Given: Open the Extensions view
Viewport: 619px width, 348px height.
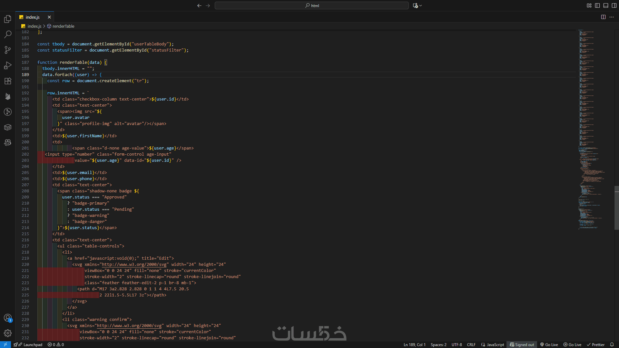Looking at the screenshot, I should coord(8,81).
